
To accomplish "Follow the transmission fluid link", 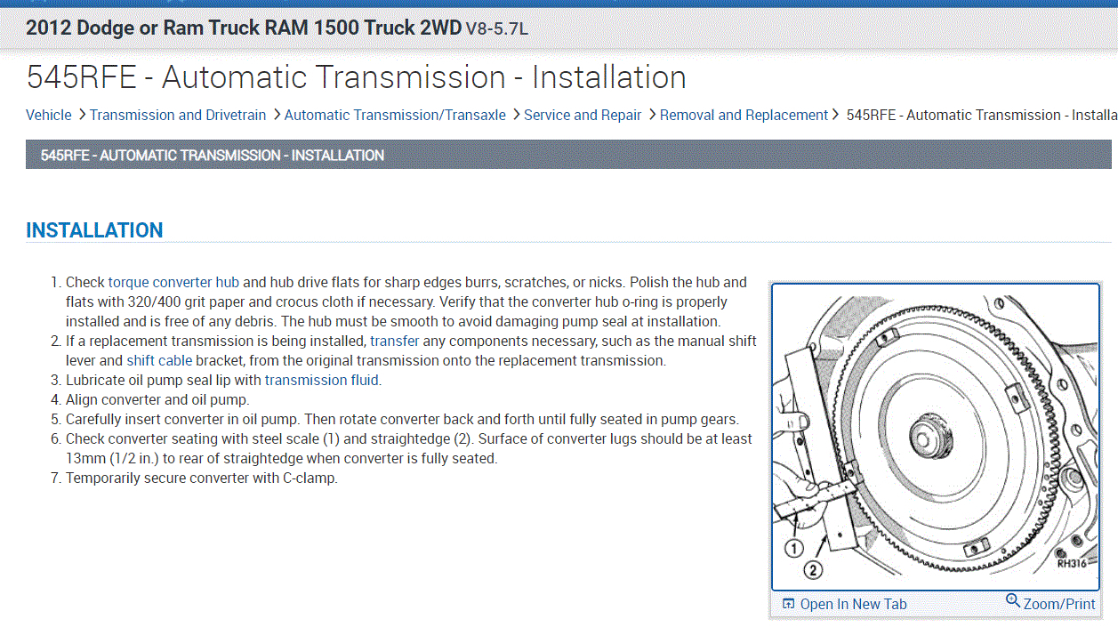I will point(322,380).
